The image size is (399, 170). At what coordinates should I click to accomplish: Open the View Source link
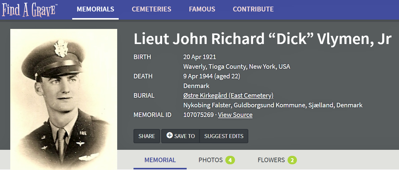235,115
